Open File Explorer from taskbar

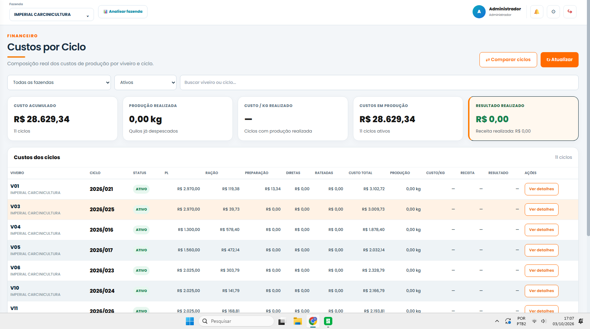(x=298, y=321)
